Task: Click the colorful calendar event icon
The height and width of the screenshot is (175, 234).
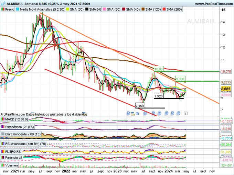Action: click(x=132, y=114)
